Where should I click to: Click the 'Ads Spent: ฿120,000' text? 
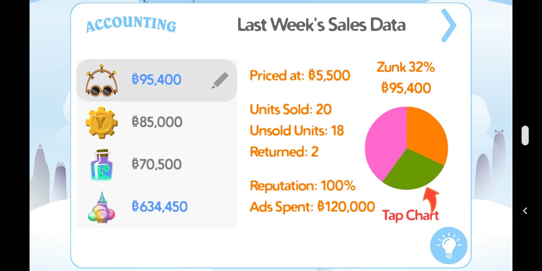312,207
